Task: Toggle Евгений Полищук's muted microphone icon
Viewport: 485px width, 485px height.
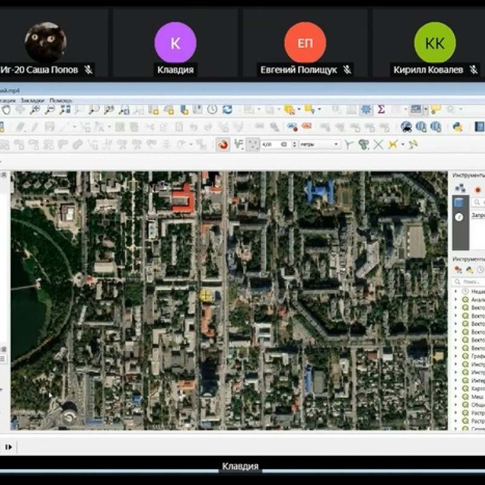Action: [x=347, y=70]
